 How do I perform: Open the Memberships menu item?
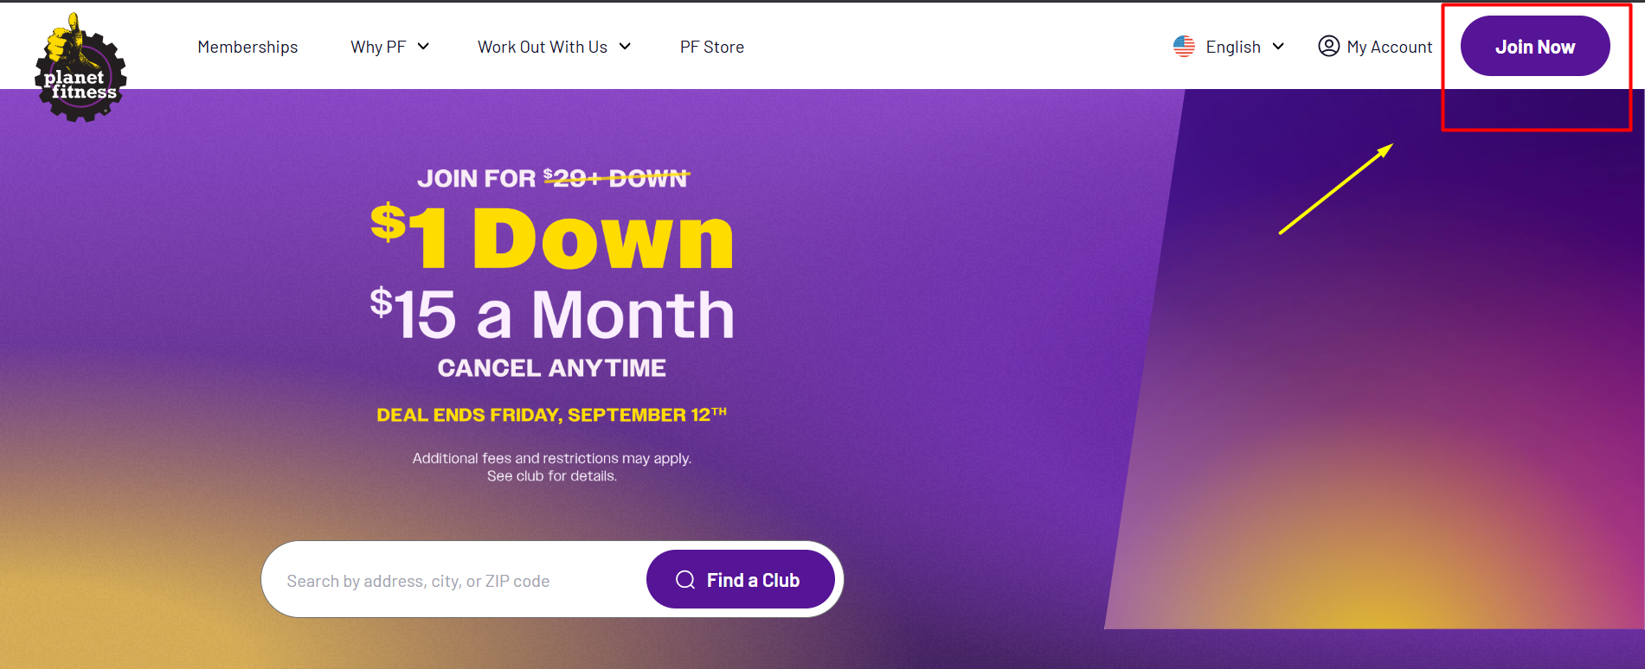tap(247, 47)
